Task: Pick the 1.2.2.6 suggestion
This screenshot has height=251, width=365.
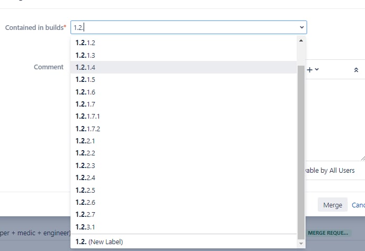Action: point(184,202)
